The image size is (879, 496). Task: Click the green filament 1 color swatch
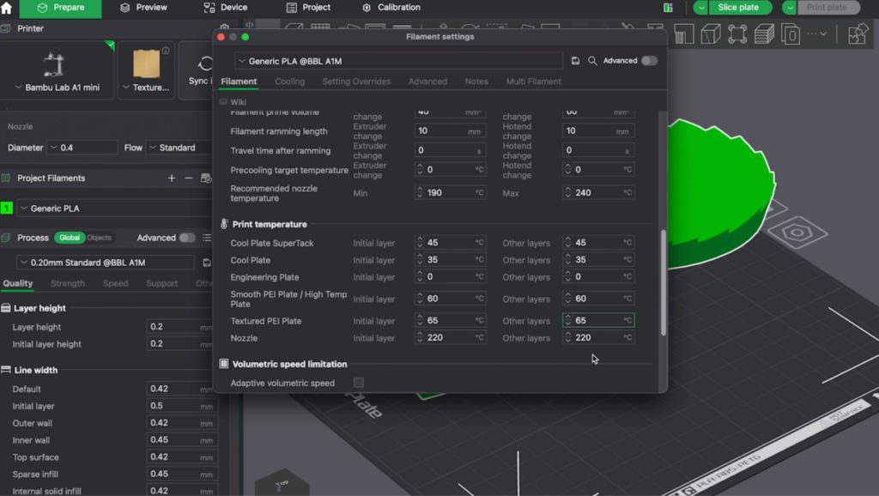pyautogui.click(x=7, y=209)
